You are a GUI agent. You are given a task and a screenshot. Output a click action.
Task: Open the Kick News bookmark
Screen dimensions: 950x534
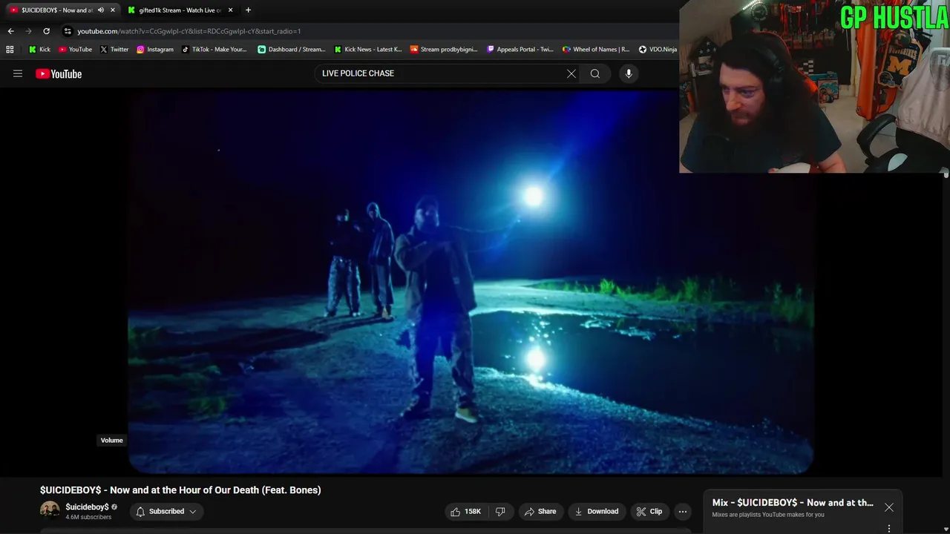click(368, 50)
